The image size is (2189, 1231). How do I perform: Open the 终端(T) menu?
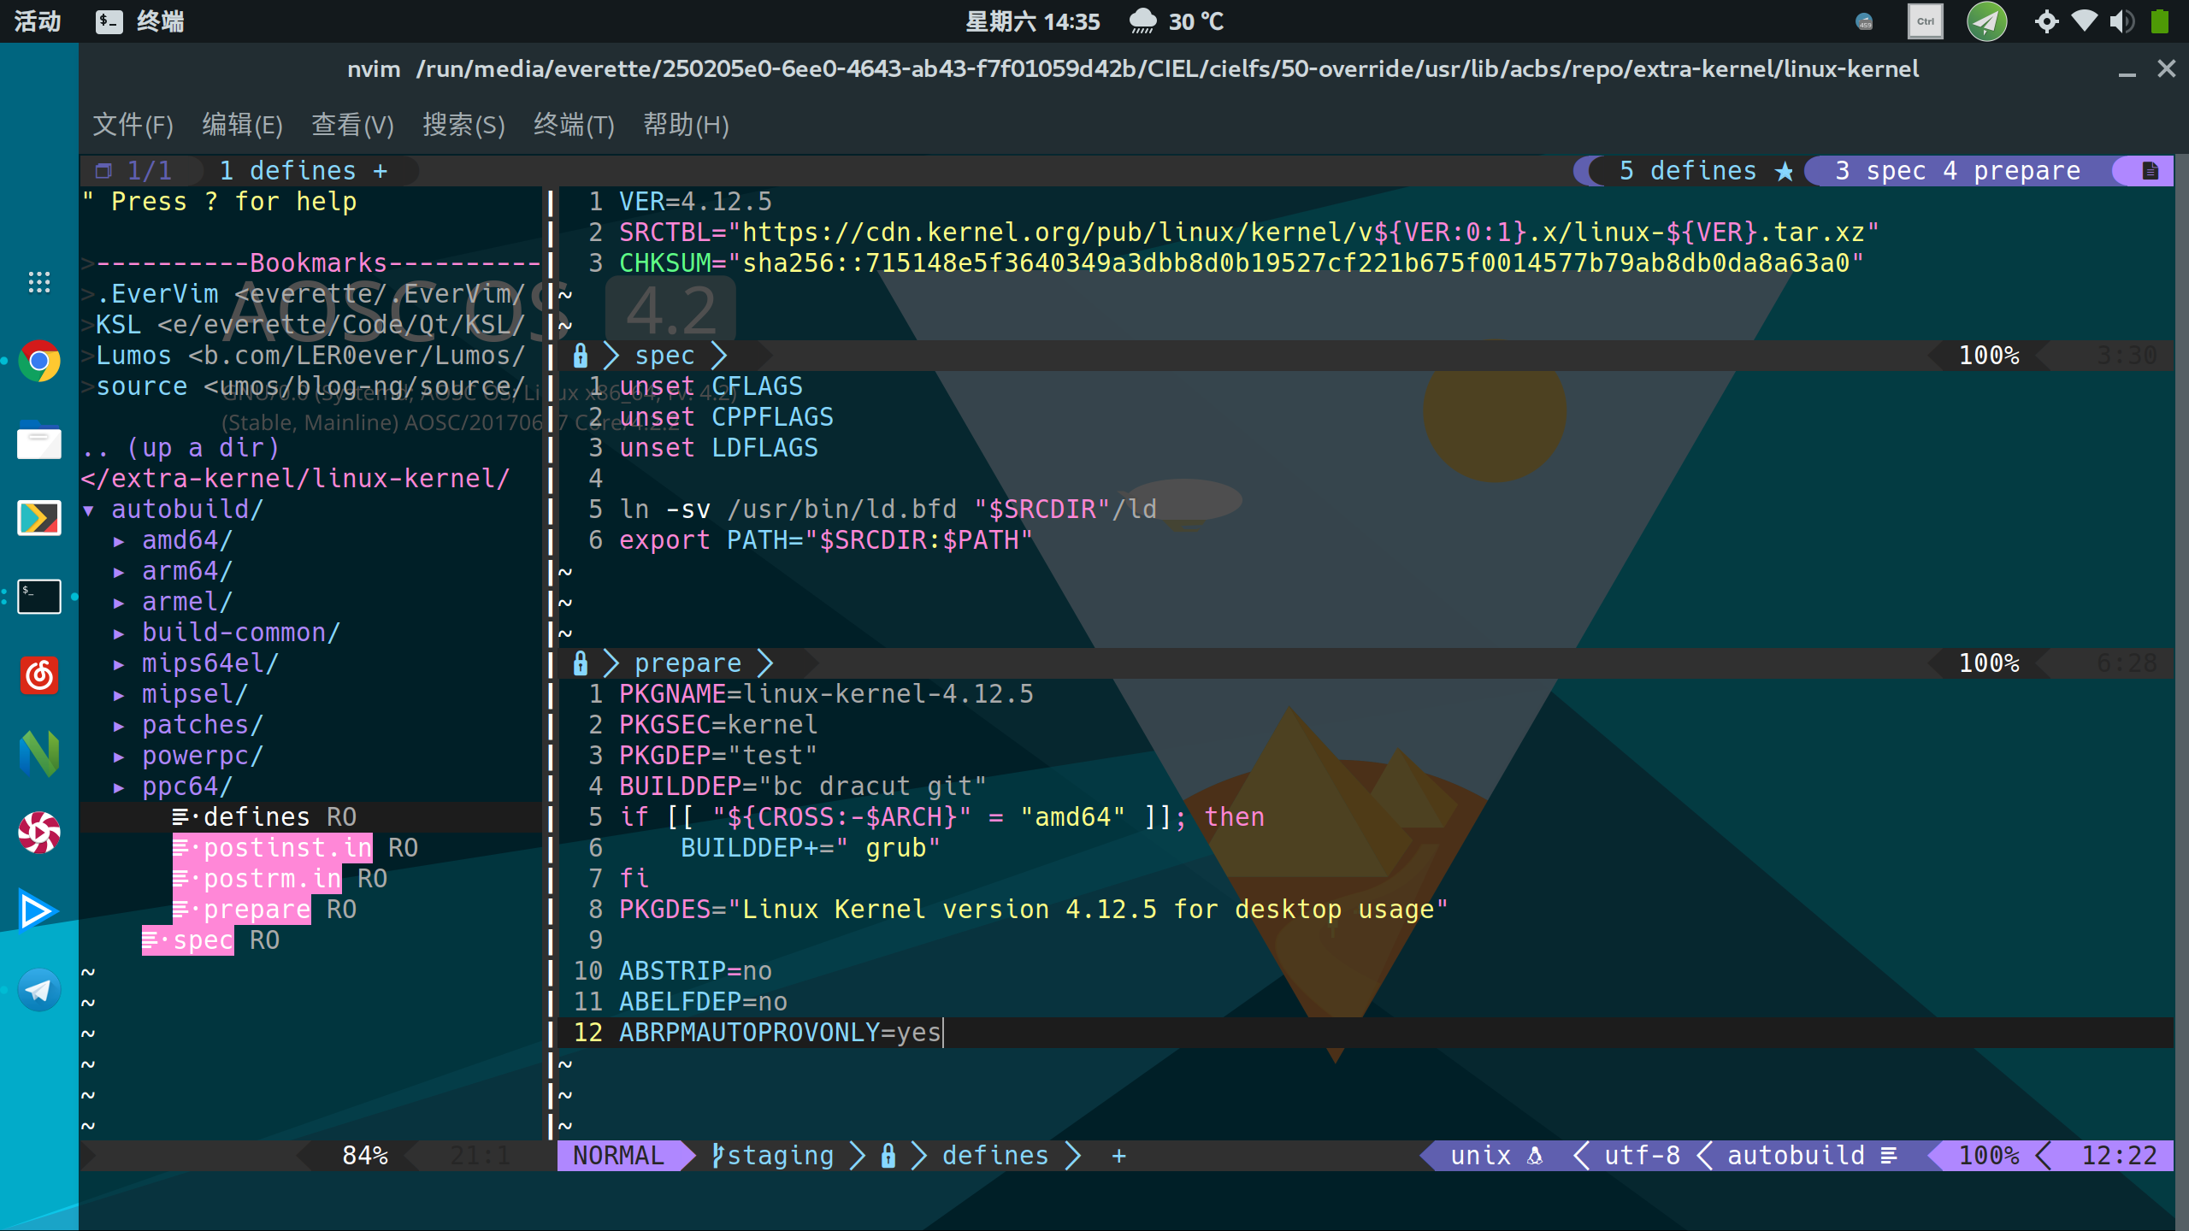pos(574,125)
